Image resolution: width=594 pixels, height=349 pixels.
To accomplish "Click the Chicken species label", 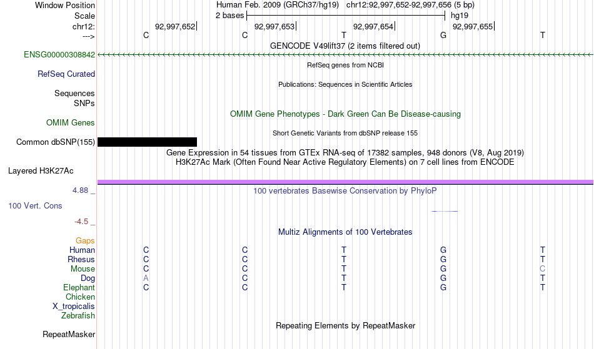I will point(80,297).
